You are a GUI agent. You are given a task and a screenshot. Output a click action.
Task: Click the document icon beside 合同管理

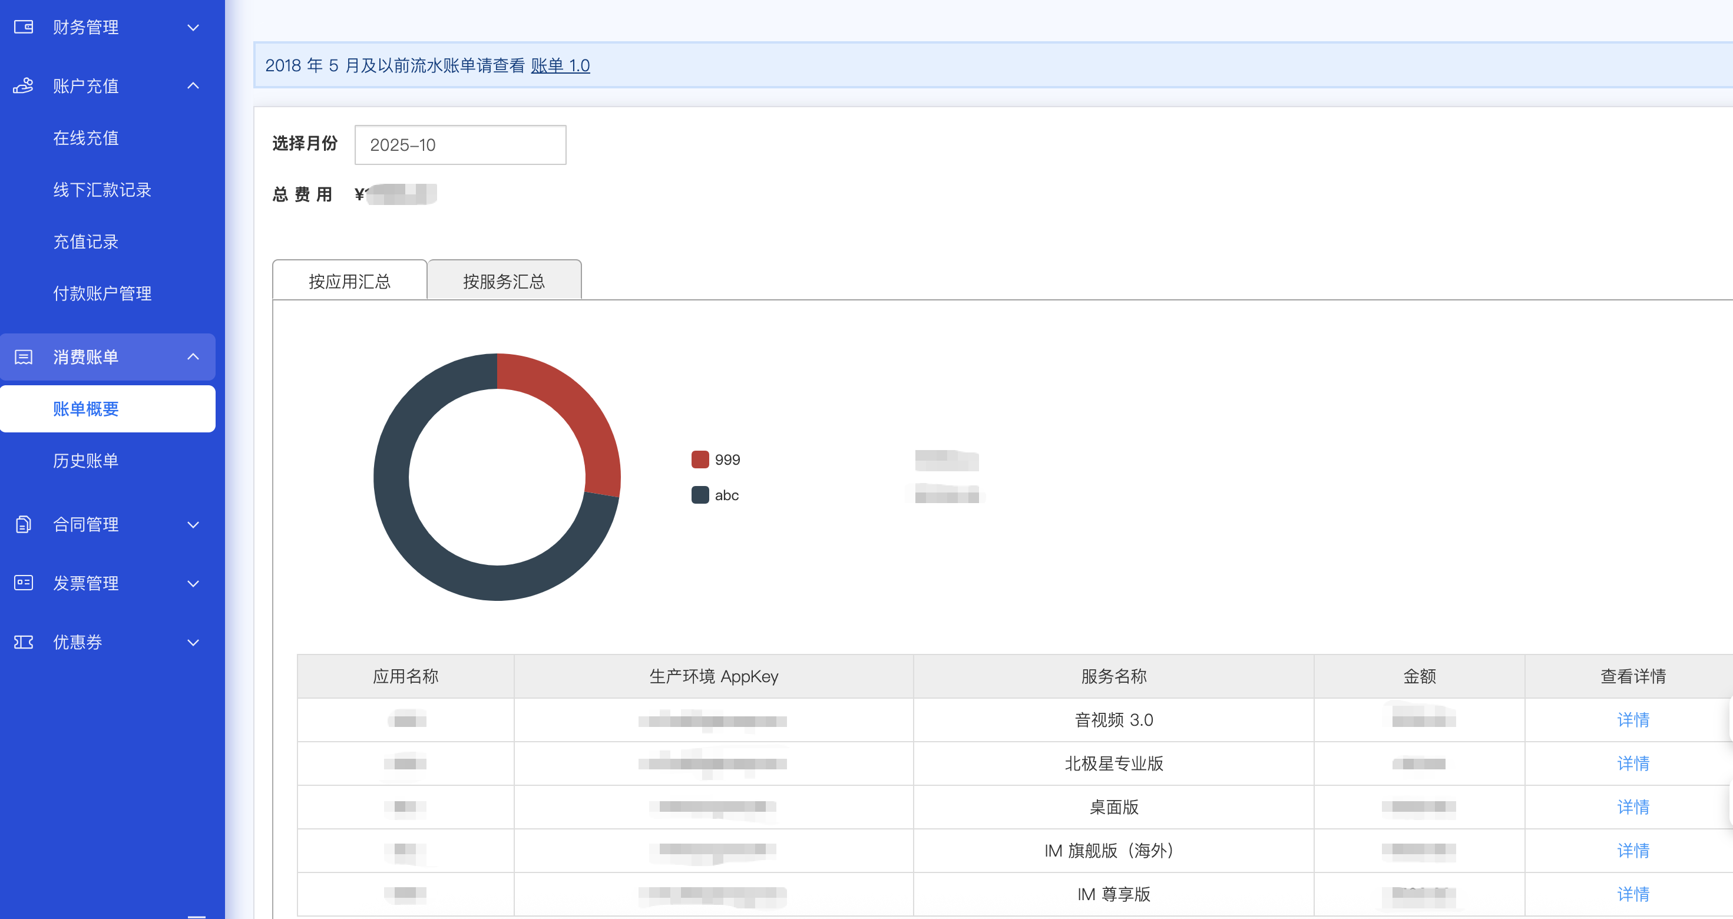click(x=24, y=524)
